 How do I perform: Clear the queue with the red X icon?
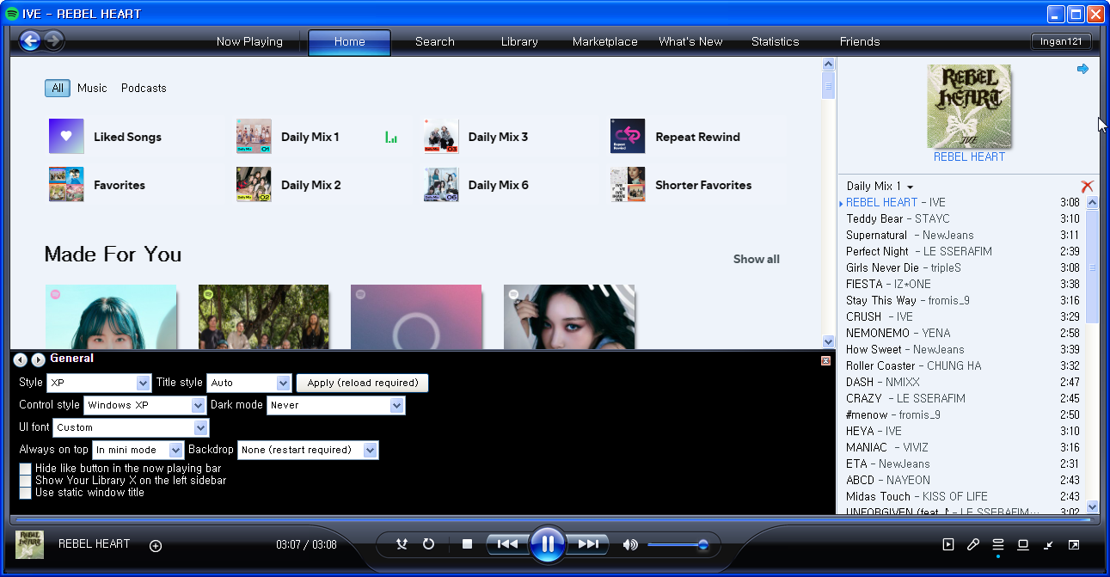point(1087,186)
